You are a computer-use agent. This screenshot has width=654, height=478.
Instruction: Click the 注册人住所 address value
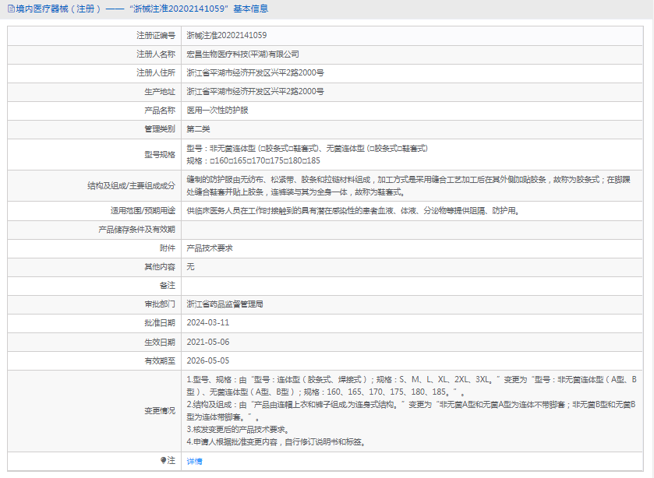pyautogui.click(x=255, y=73)
